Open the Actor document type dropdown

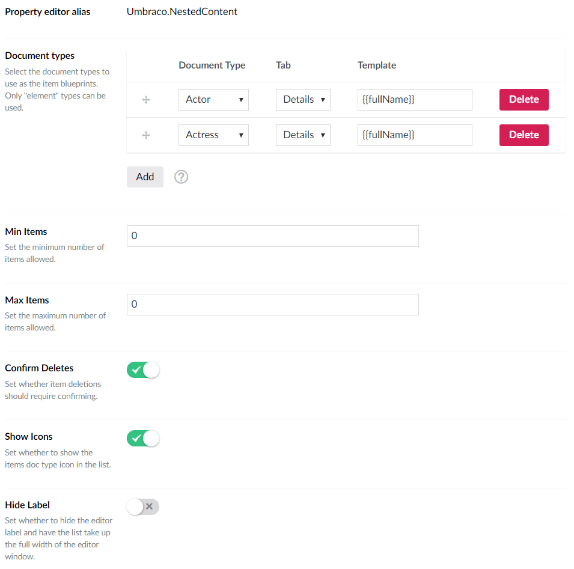(213, 100)
